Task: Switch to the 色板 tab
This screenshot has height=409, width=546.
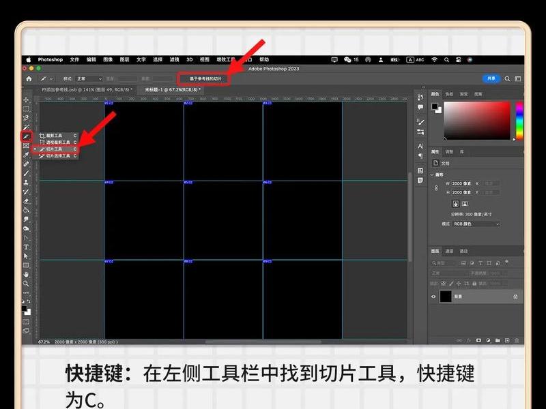Action: pos(449,94)
